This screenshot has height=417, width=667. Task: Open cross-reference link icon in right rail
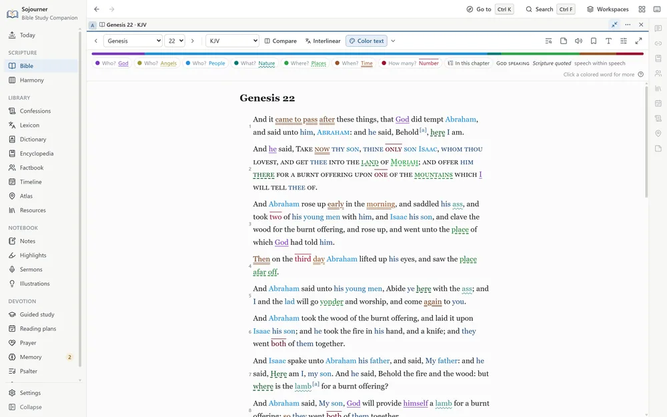[658, 43]
